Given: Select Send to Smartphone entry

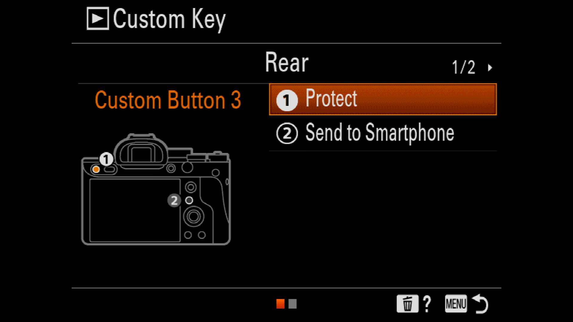Looking at the screenshot, I should coord(383,133).
